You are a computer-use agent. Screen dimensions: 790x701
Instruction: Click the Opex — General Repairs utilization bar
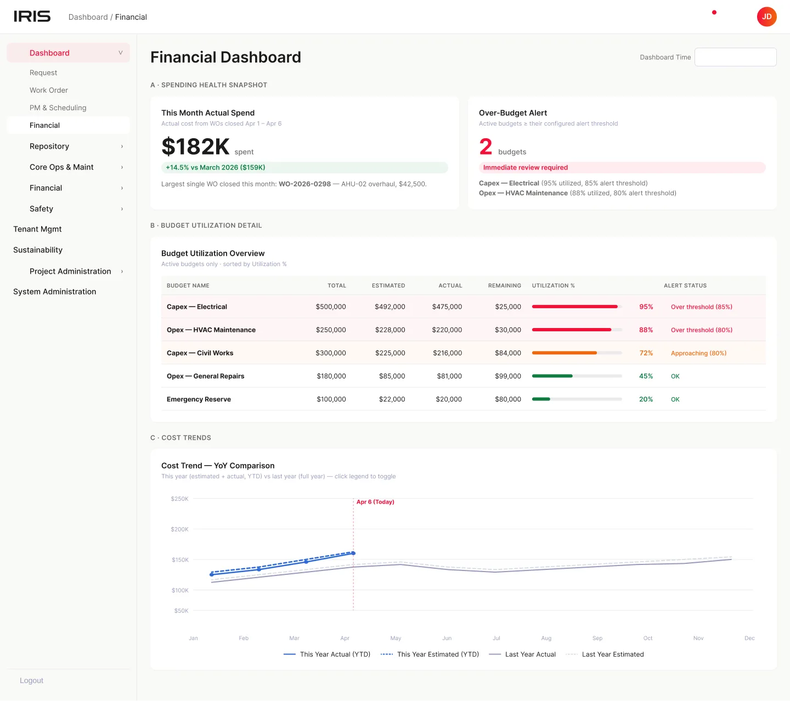click(x=577, y=376)
